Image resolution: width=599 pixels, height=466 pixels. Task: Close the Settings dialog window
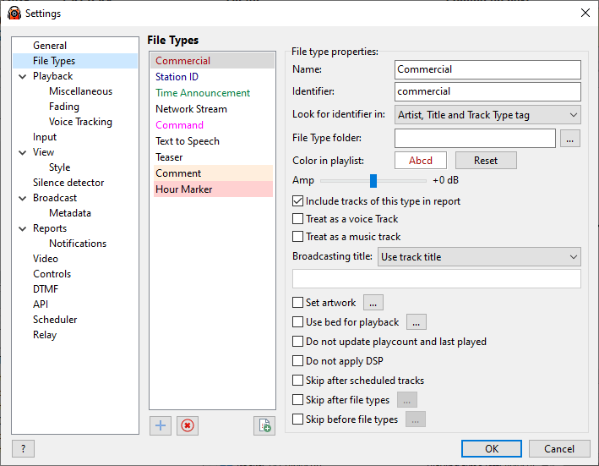click(x=585, y=13)
